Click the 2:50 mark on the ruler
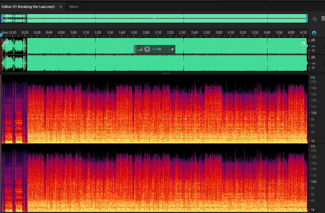The image size is (325, 213). pos(206,32)
